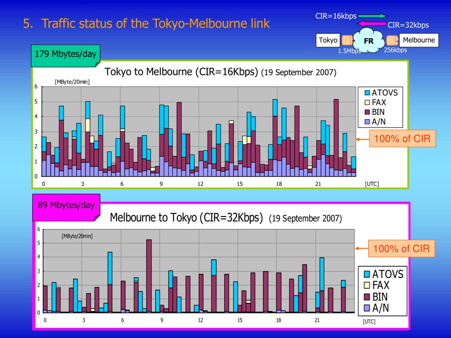Click the 'Melbourne to Tokyo (CIR=32Kbps)' chart title

[186, 217]
